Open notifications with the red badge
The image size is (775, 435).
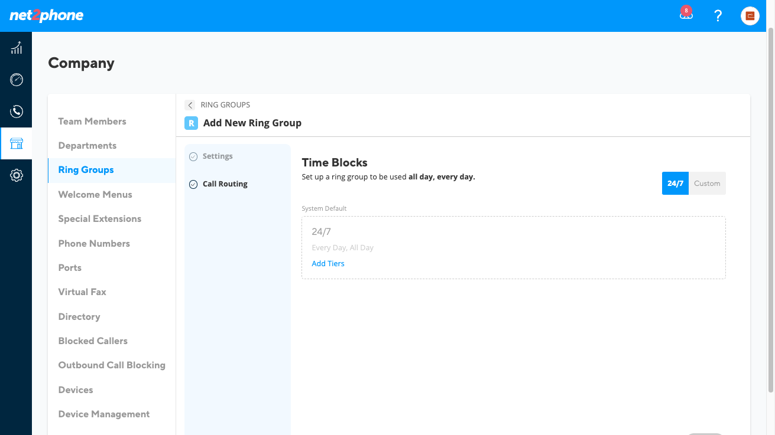click(x=686, y=14)
